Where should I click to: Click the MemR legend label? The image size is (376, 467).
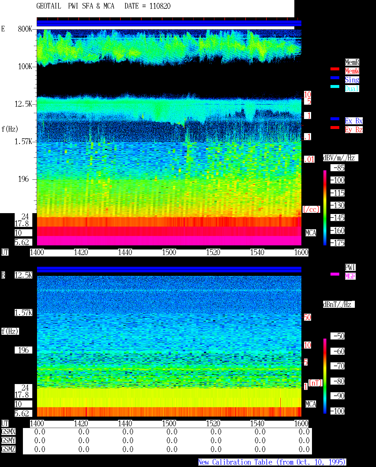tap(352, 62)
